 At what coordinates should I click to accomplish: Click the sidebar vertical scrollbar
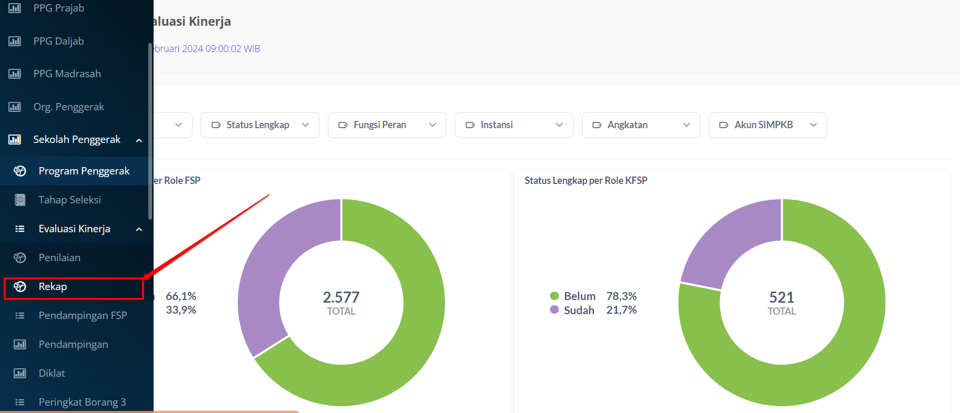(x=150, y=131)
